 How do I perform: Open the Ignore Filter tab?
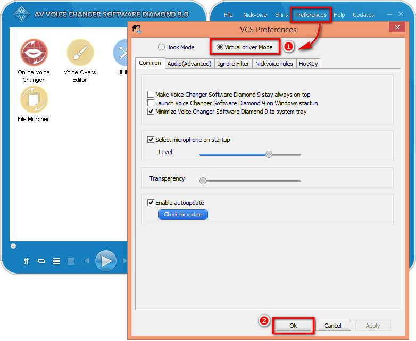[233, 64]
